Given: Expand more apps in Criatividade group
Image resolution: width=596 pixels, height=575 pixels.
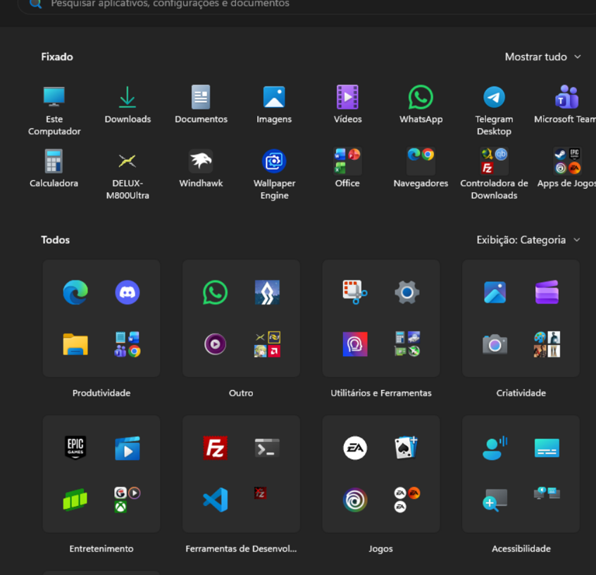Looking at the screenshot, I should coord(547,344).
